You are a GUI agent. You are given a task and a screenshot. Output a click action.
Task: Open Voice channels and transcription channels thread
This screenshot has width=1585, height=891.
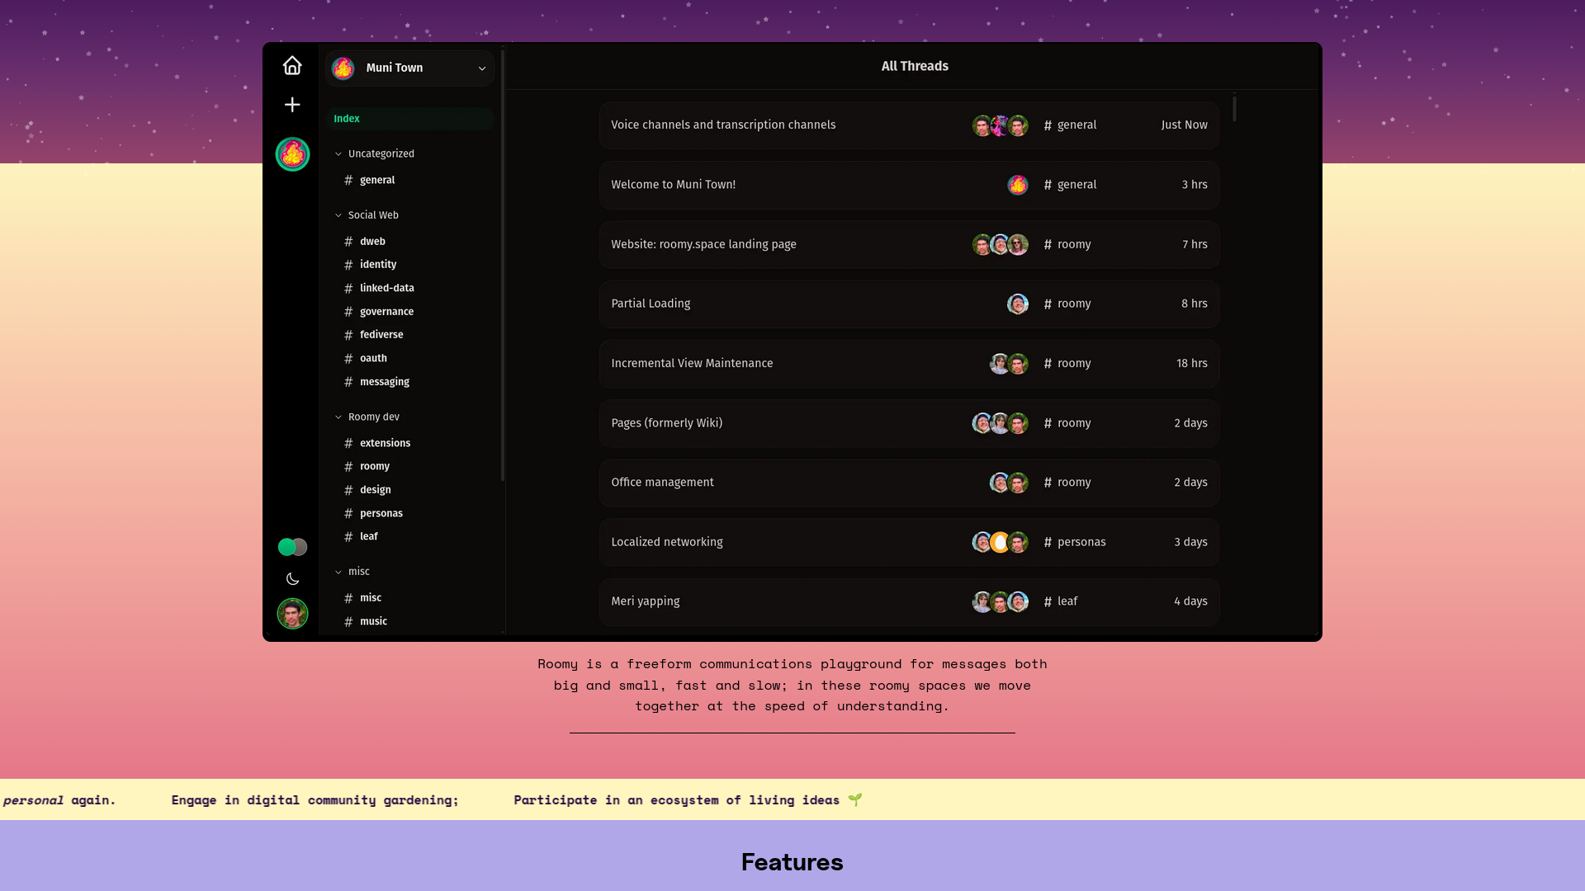click(x=723, y=125)
